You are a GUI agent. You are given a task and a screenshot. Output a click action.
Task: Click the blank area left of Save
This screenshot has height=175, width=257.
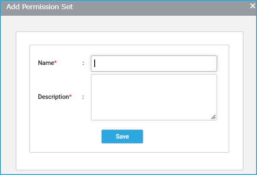tap(65, 136)
